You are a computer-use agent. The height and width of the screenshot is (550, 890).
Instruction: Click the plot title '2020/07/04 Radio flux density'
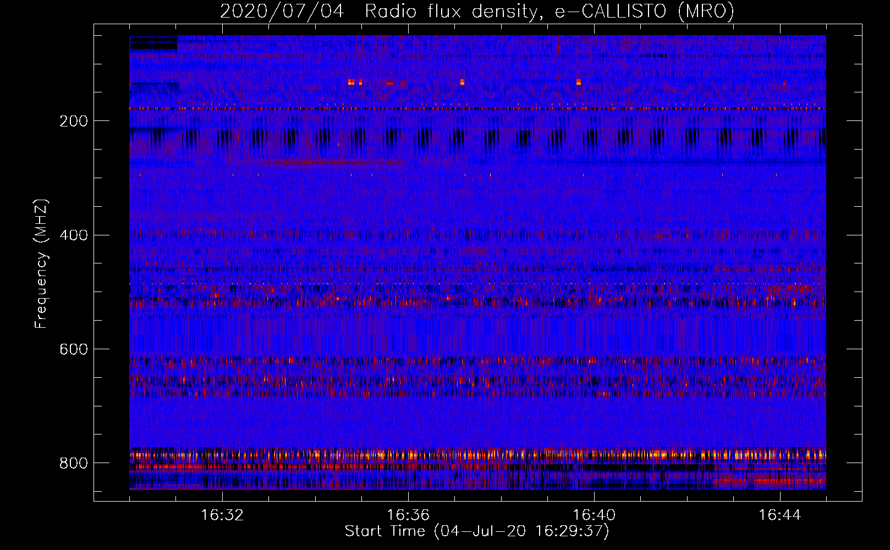click(477, 11)
